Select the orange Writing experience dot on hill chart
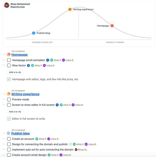The width and height of the screenshot is (156, 157). pyautogui.click(x=70, y=9)
